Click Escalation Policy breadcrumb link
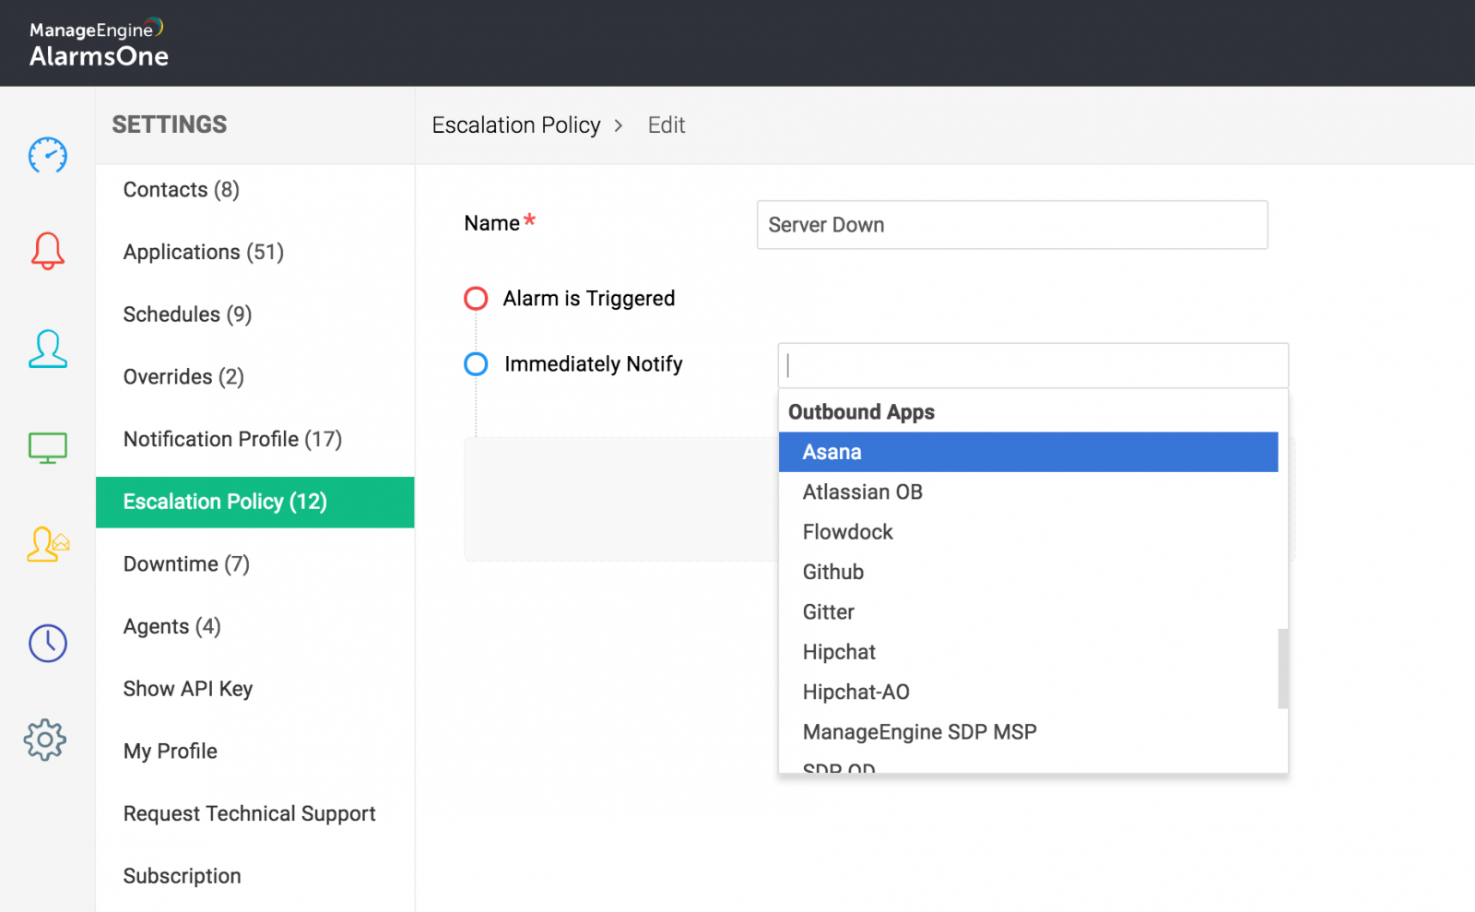This screenshot has height=912, width=1475. click(x=516, y=125)
